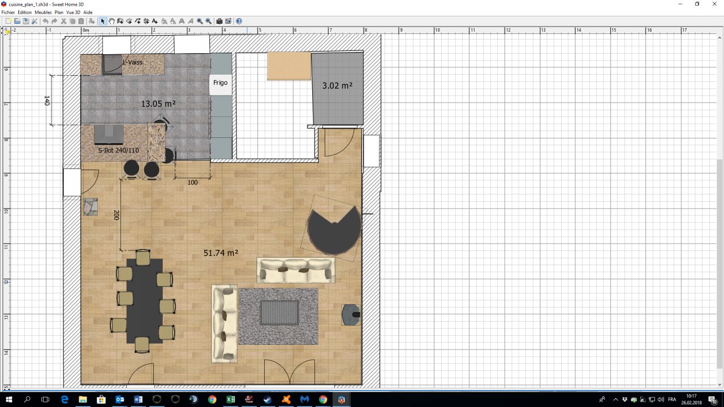Open the Windows notification center icon
The height and width of the screenshot is (407, 724).
pyautogui.click(x=713, y=399)
